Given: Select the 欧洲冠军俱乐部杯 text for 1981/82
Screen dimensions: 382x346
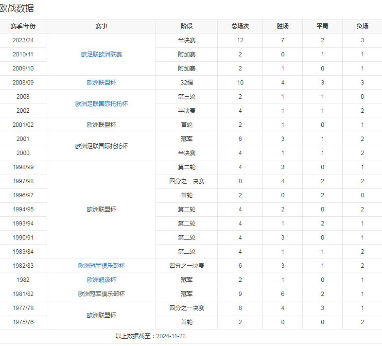Looking at the screenshot, I should point(101,294).
